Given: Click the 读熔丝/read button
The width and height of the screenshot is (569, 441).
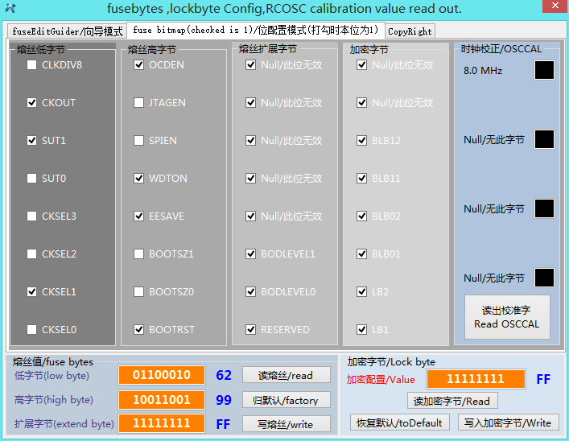Looking at the screenshot, I should click(287, 375).
